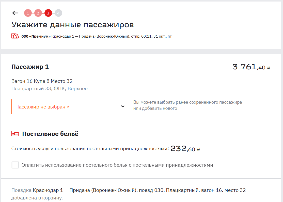Click the red train icon
This screenshot has width=283, height=202.
pos(15,36)
